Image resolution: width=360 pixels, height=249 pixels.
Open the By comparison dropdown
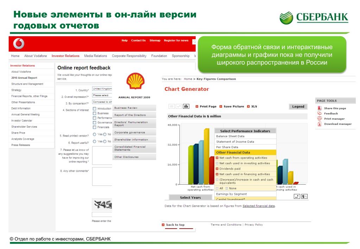tap(102, 102)
